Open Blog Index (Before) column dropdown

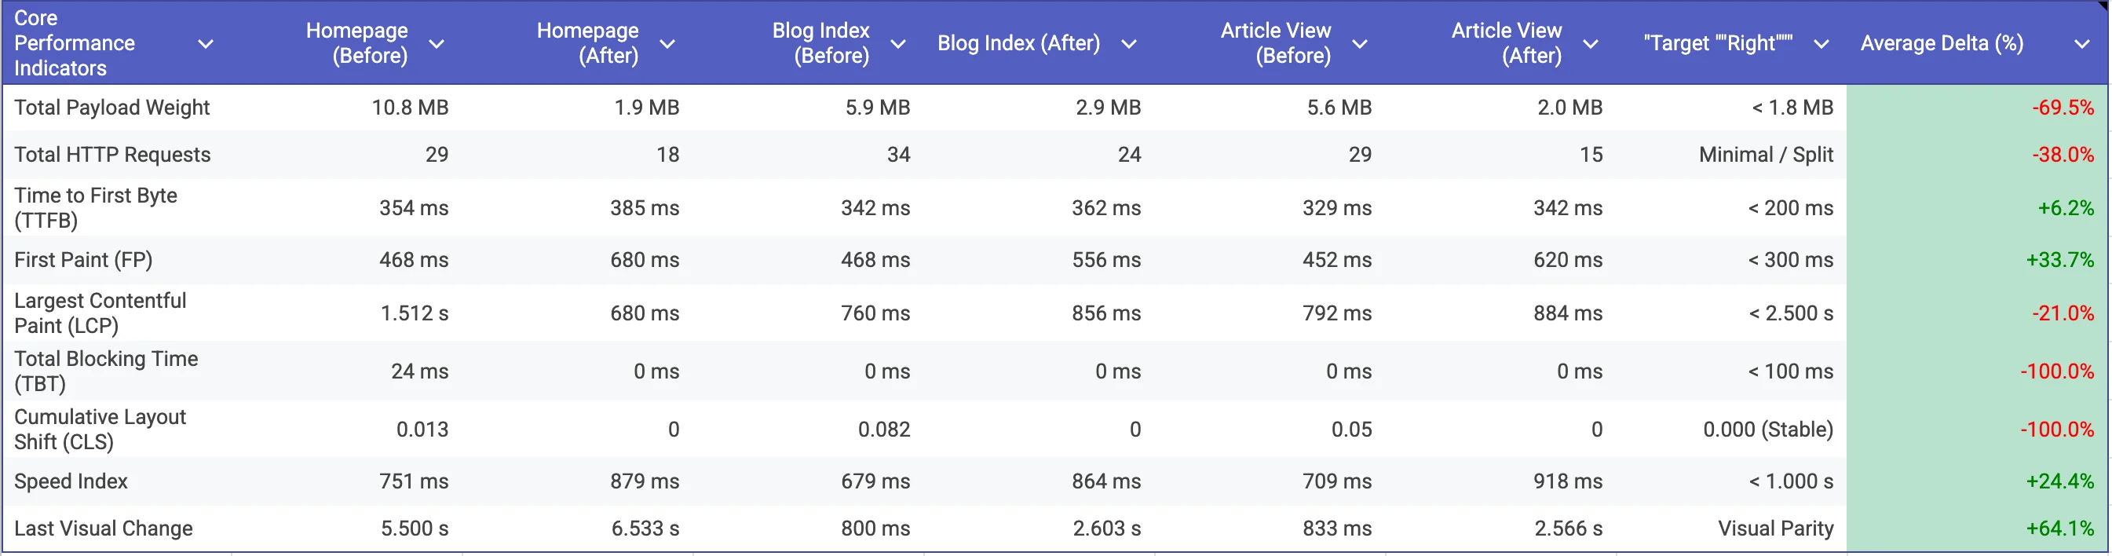coord(899,43)
